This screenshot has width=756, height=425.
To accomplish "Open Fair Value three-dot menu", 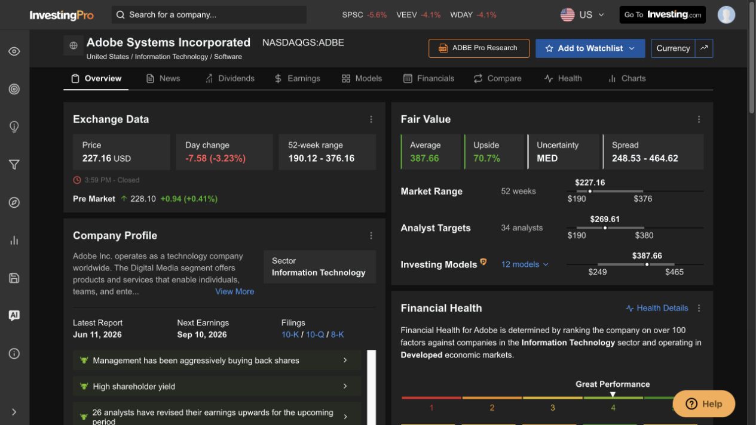I will 699,119.
